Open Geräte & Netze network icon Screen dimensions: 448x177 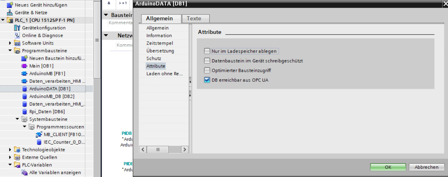pyautogui.click(x=10, y=13)
